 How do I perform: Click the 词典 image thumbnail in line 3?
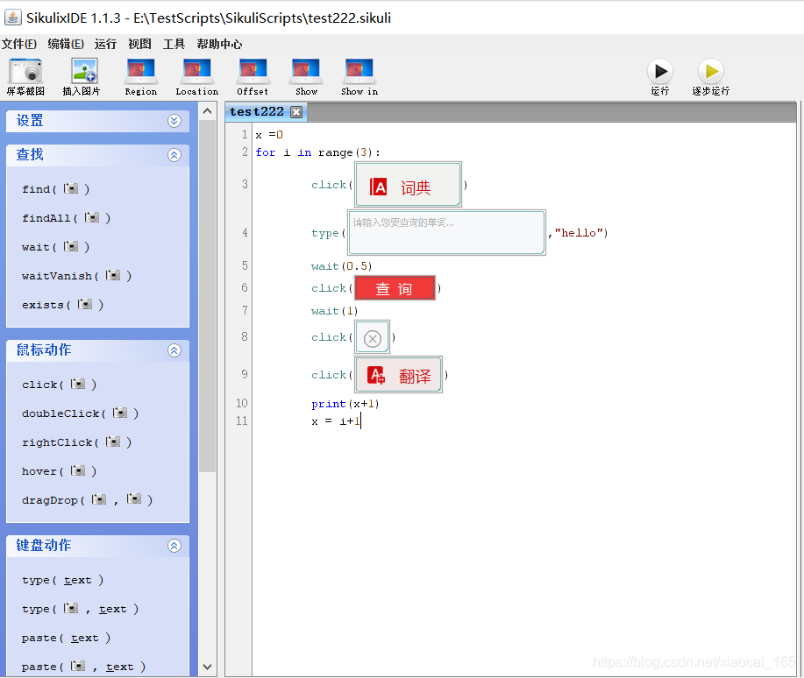point(409,185)
